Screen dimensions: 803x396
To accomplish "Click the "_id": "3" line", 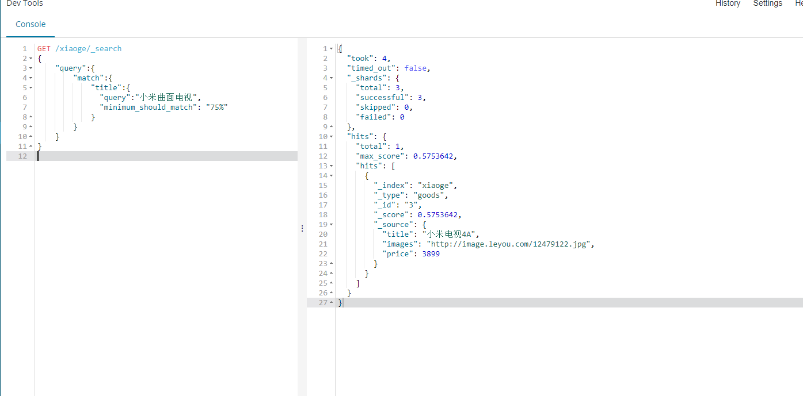I will click(x=397, y=205).
